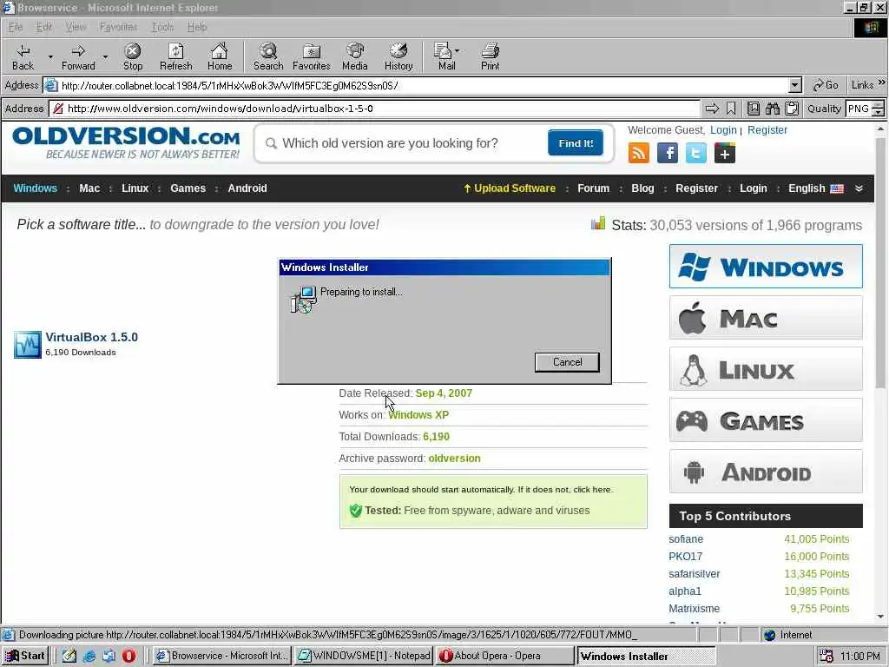This screenshot has width=889, height=667.
Task: Expand the English language selector
Action: 816,188
